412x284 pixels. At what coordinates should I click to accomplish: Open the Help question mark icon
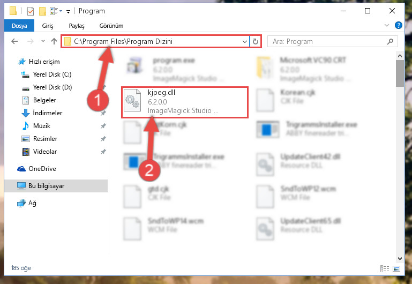pos(398,25)
